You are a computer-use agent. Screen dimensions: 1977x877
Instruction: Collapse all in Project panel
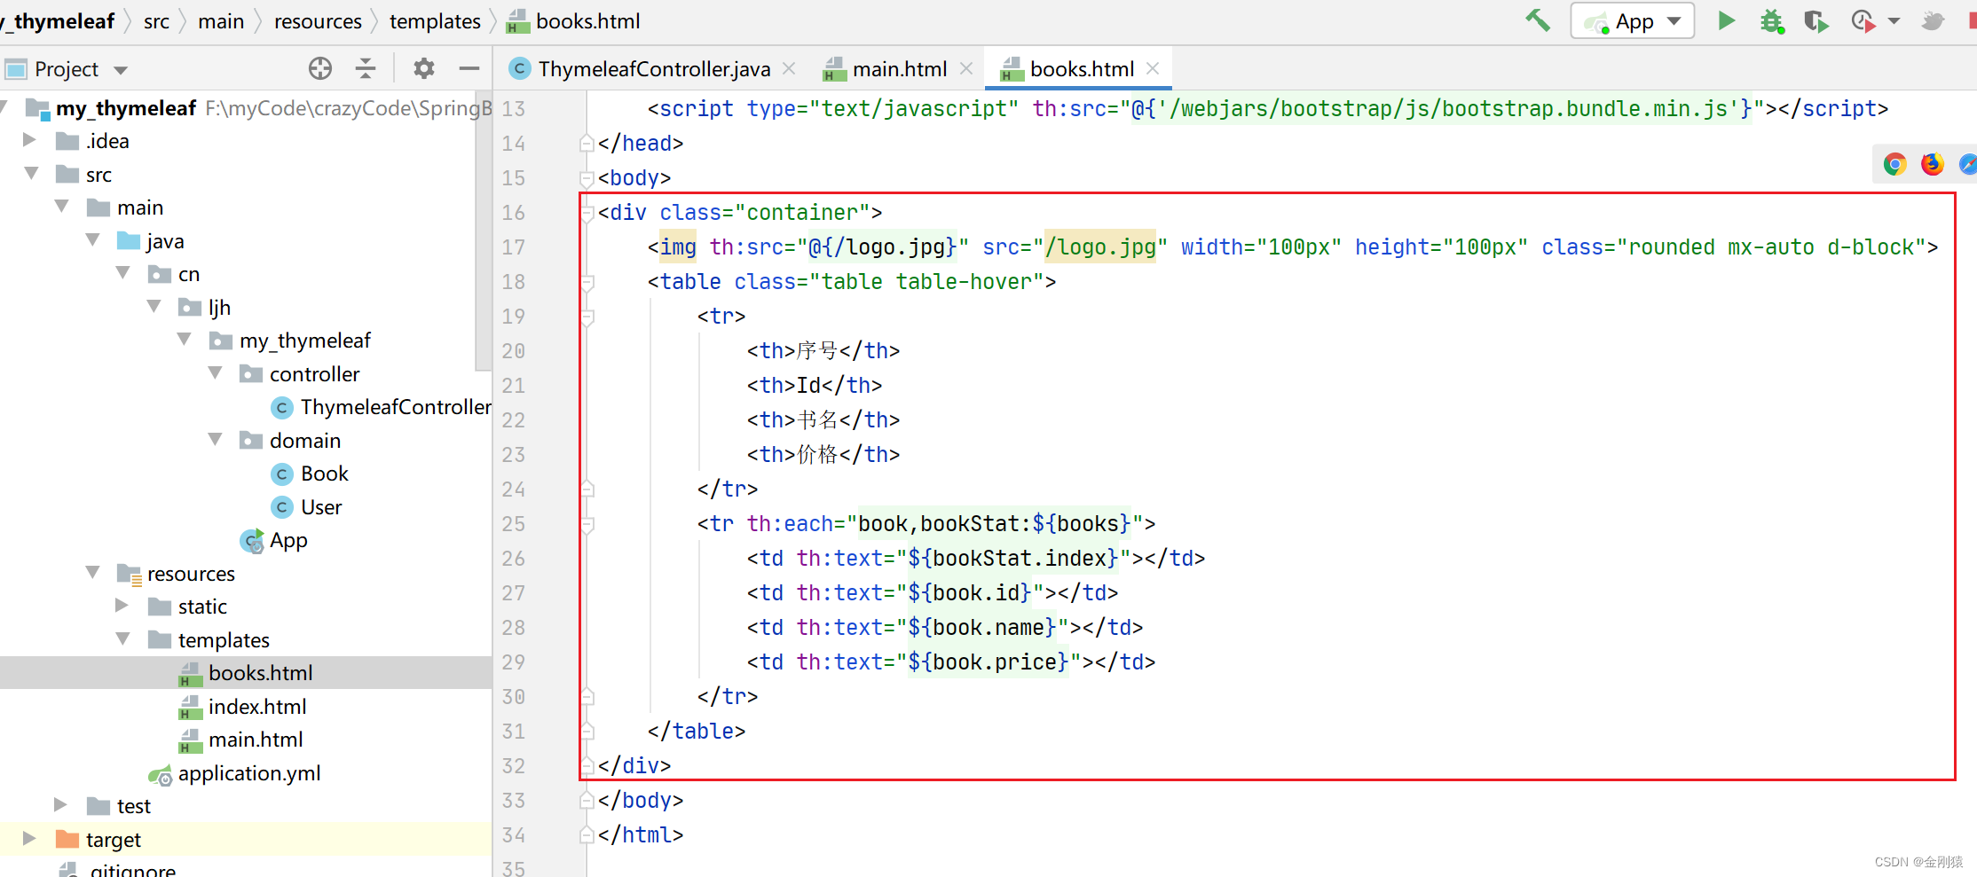pyautogui.click(x=366, y=68)
